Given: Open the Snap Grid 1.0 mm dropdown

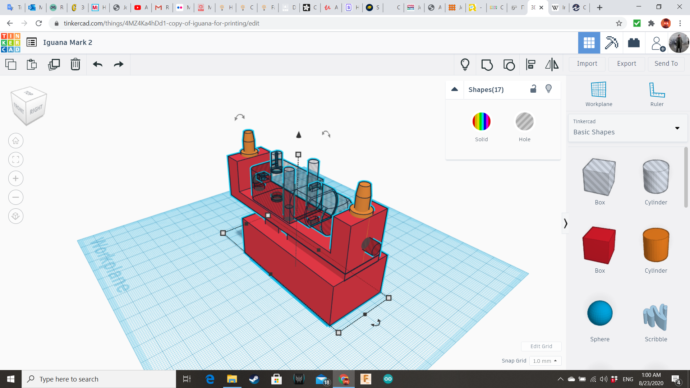Looking at the screenshot, I should [x=545, y=361].
